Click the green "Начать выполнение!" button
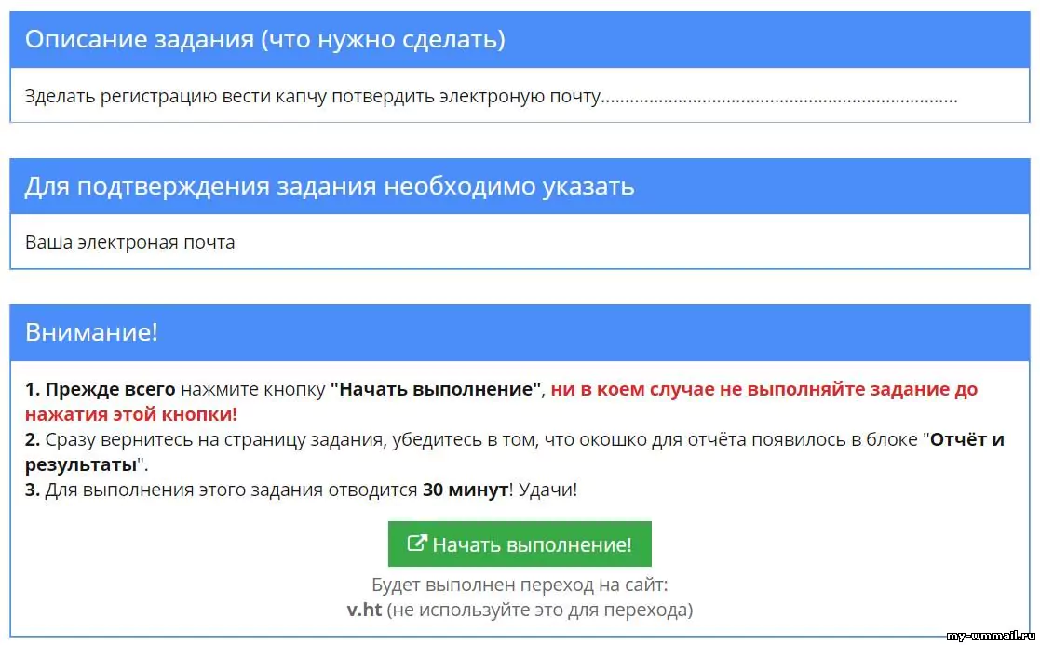Viewport: 1040px width, 645px height. (520, 544)
